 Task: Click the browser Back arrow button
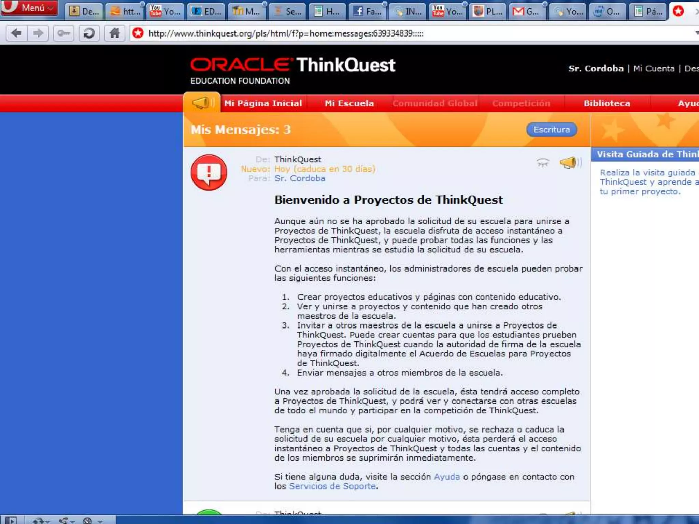(16, 33)
